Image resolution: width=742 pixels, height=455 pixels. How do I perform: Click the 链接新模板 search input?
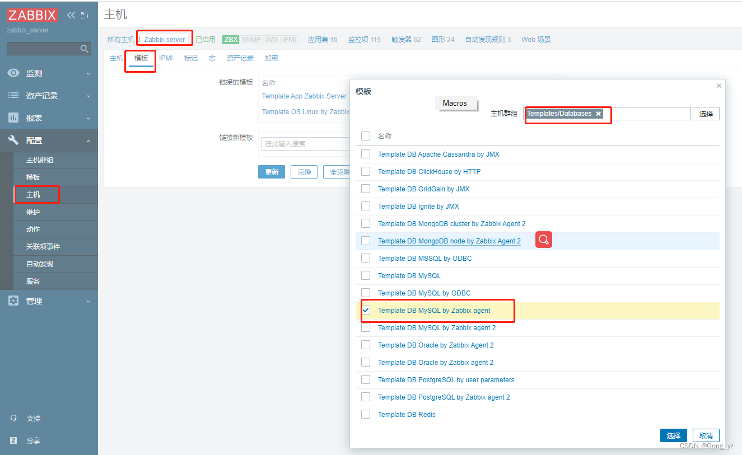pyautogui.click(x=305, y=144)
